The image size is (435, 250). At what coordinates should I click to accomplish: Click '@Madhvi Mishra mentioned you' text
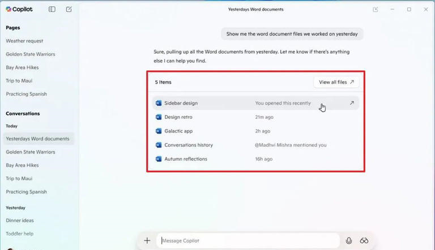pyautogui.click(x=291, y=145)
